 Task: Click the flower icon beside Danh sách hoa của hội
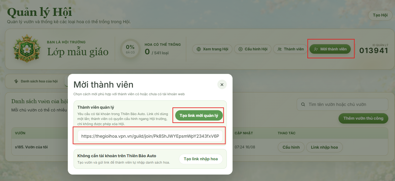(x=16, y=81)
